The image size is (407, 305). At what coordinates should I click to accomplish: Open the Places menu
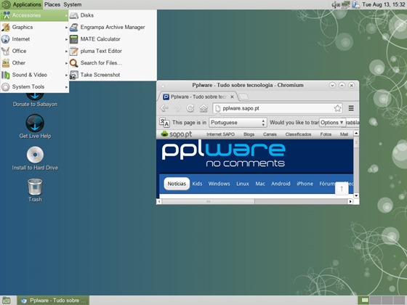[52, 4]
